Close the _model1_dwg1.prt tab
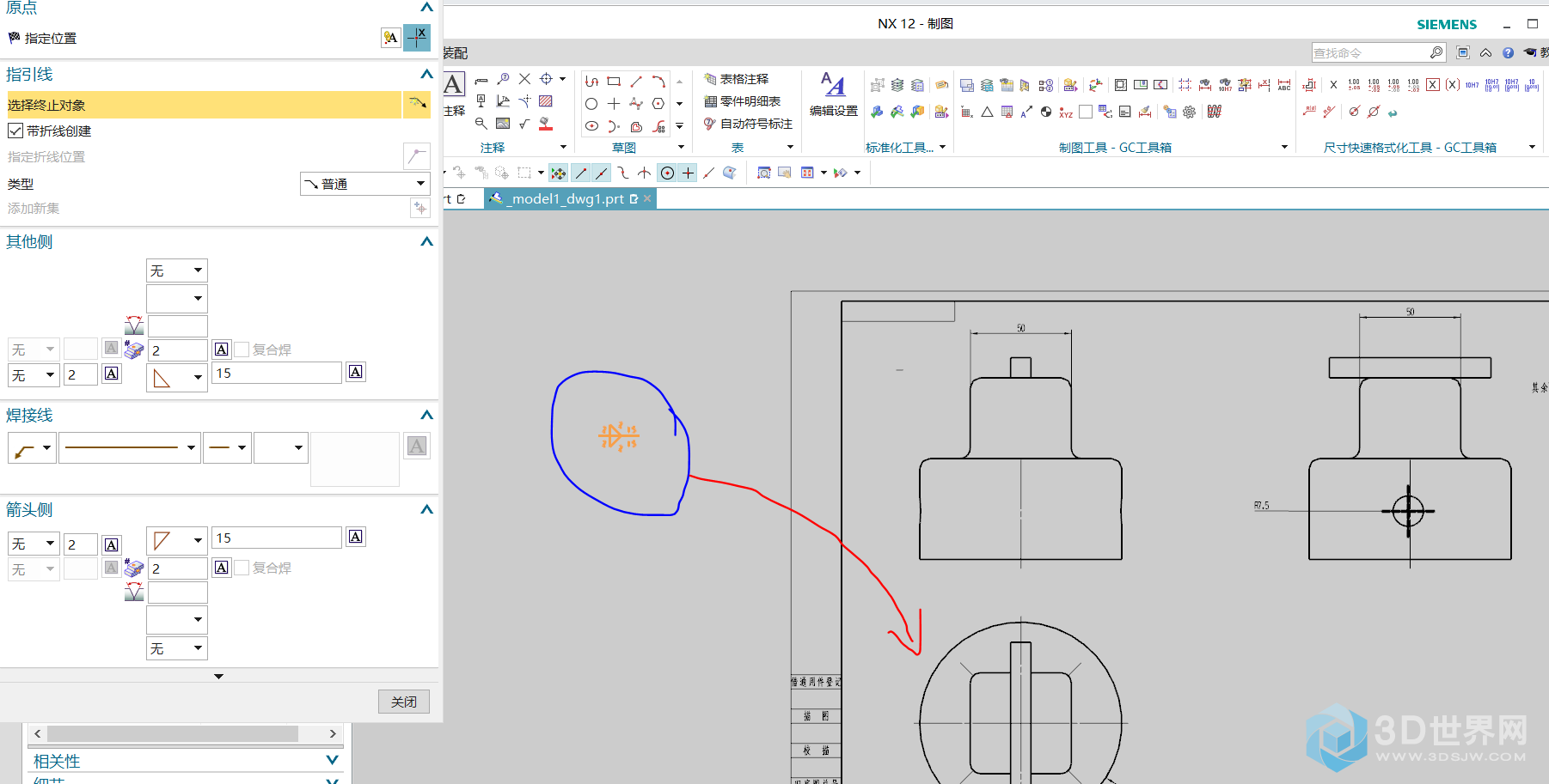 click(647, 198)
